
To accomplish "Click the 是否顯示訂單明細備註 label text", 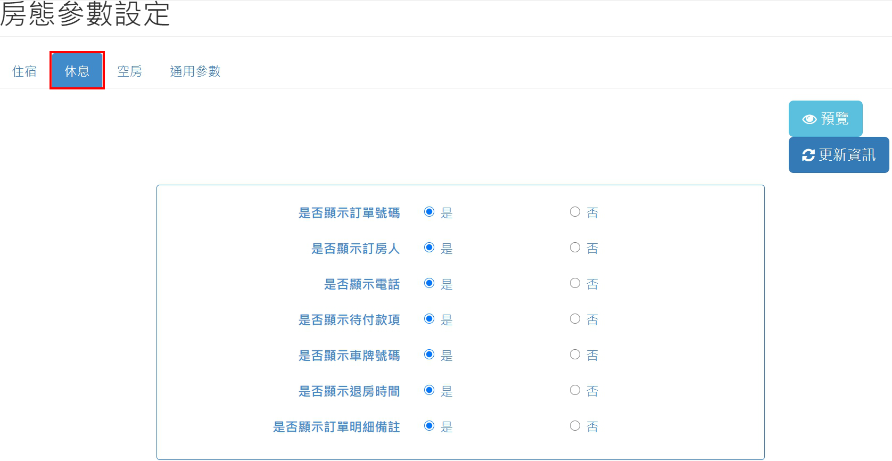I will 336,427.
